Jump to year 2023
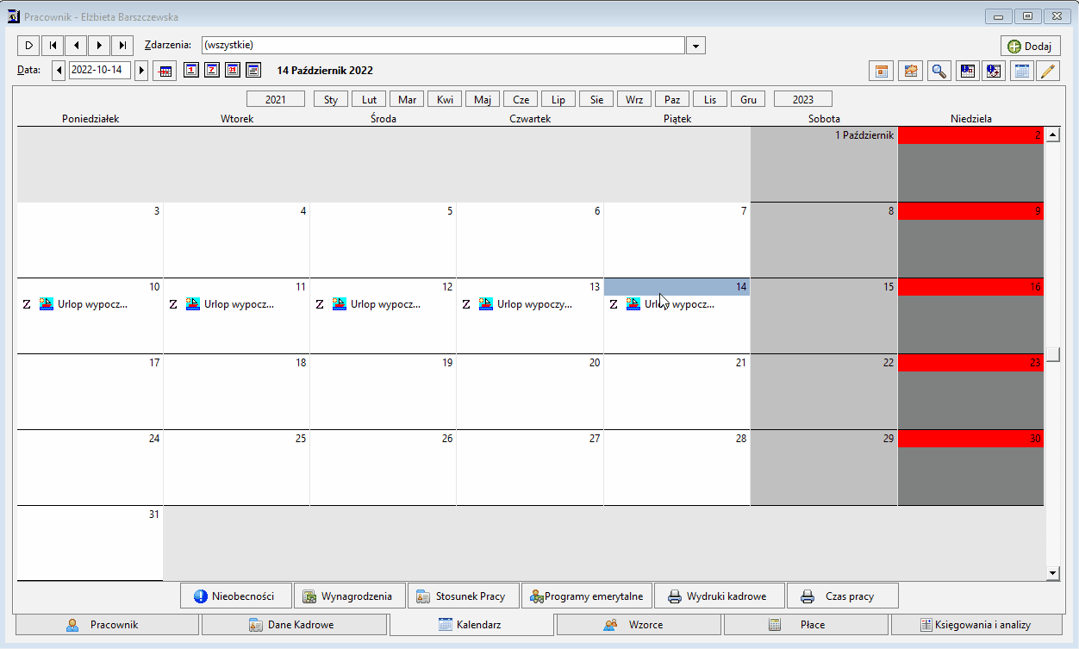The image size is (1079, 649). click(x=803, y=99)
